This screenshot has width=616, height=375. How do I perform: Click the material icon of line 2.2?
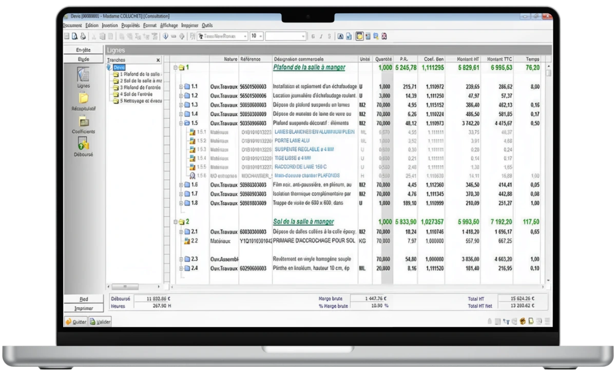pos(187,241)
